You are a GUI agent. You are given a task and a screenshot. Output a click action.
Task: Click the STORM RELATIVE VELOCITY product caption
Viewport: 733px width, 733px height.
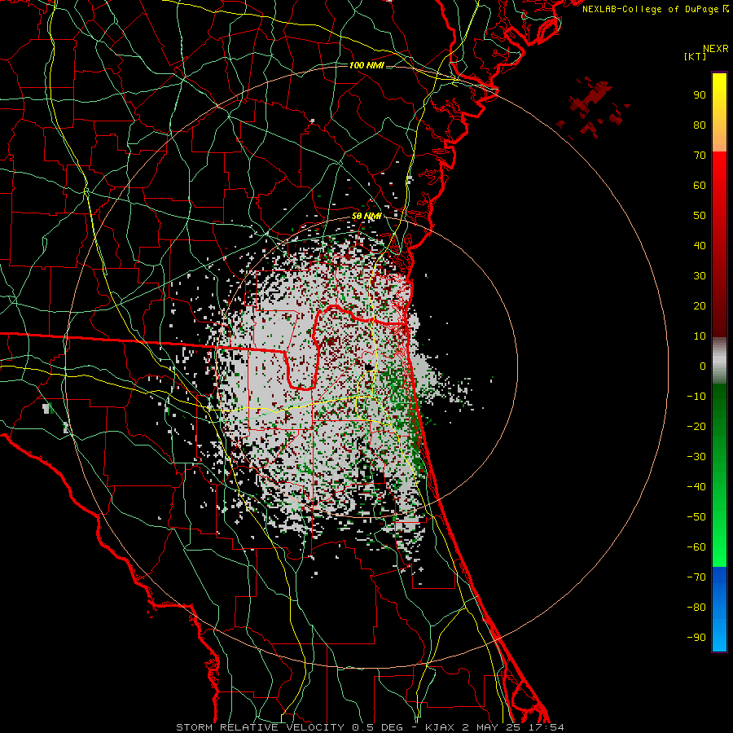pyautogui.click(x=370, y=727)
